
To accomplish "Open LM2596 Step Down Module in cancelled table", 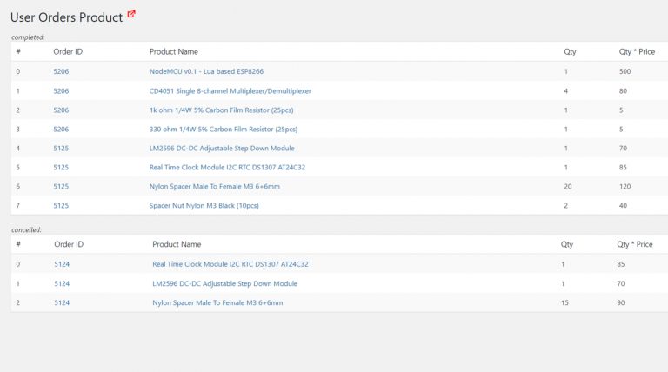I will (224, 283).
